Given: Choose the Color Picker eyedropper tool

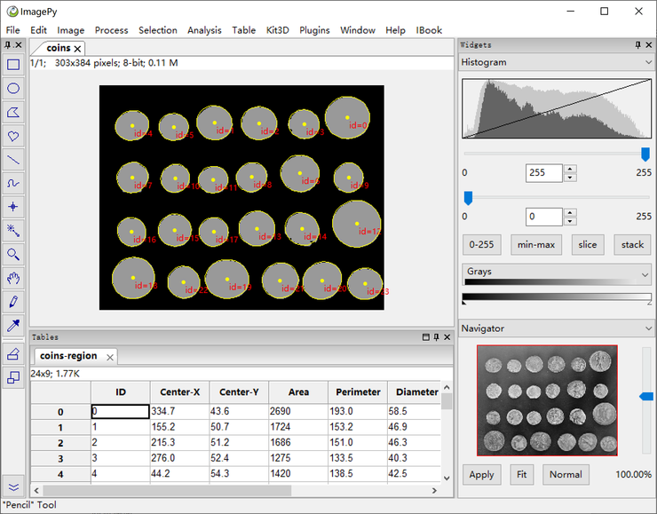Looking at the screenshot, I should point(13,327).
